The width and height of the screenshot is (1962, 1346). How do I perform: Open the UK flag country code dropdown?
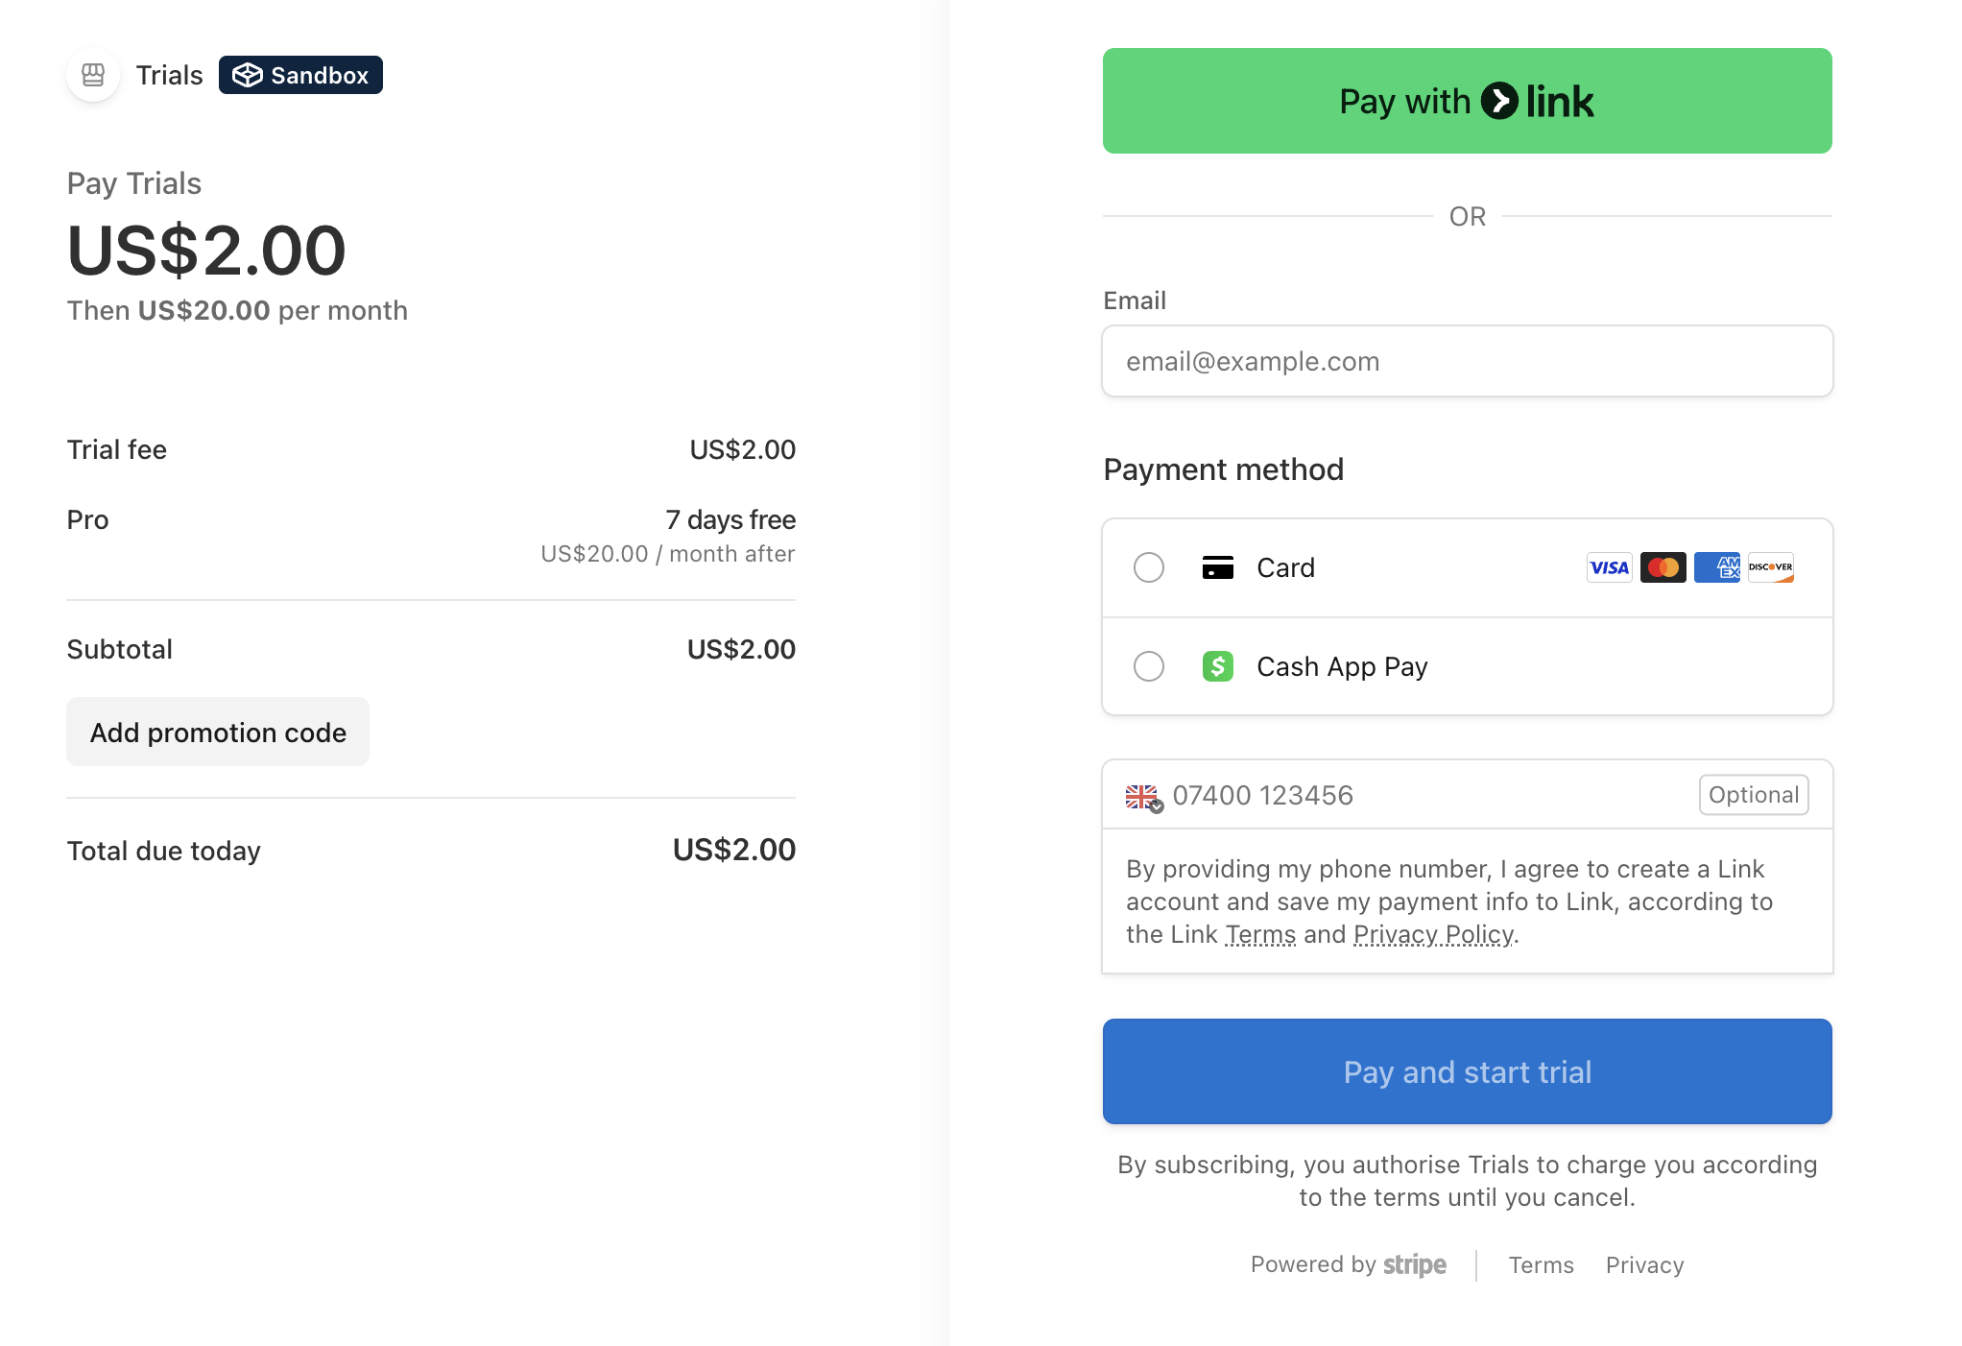(x=1144, y=797)
